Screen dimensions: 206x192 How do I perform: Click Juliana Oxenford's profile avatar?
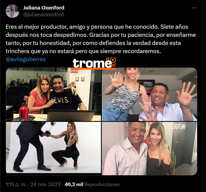click(12, 11)
